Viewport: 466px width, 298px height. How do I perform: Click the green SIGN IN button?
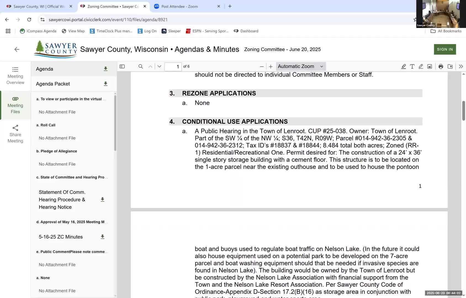[x=445, y=49]
